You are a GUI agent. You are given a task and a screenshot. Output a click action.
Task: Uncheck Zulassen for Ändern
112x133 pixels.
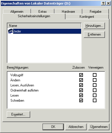81,80
